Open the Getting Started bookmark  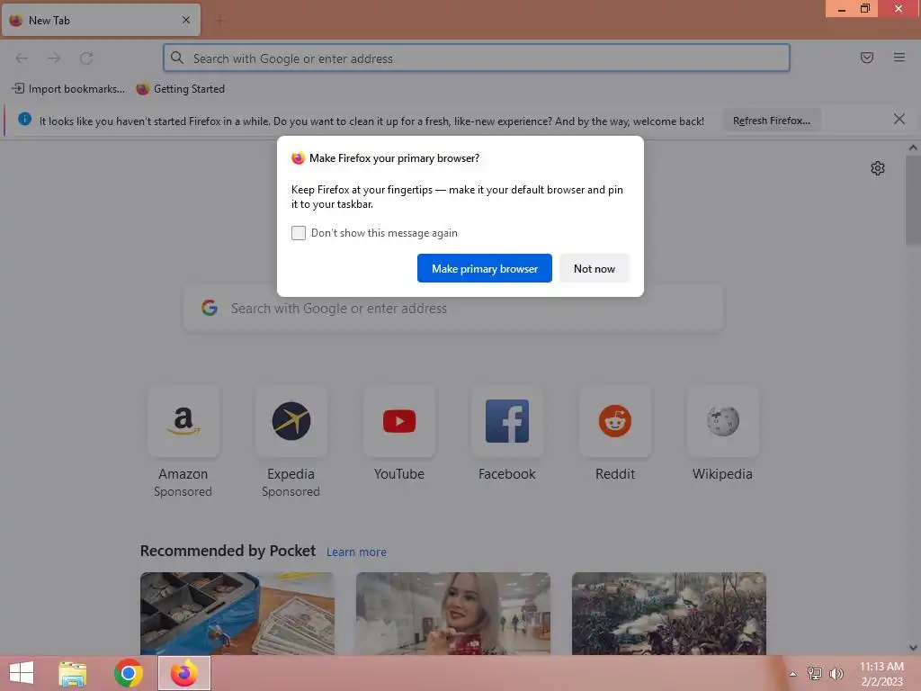point(180,89)
